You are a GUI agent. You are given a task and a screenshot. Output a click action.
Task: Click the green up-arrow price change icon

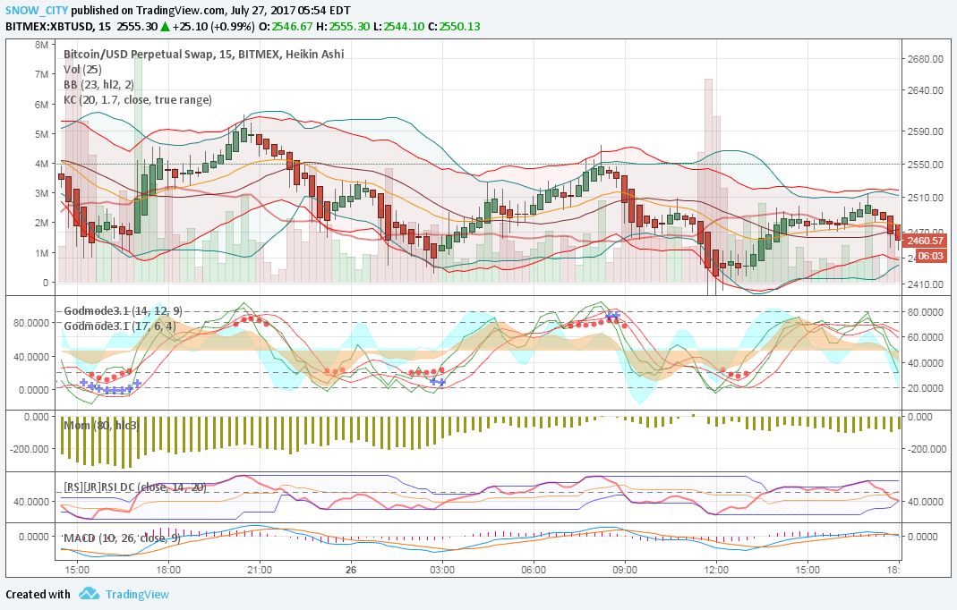(165, 26)
